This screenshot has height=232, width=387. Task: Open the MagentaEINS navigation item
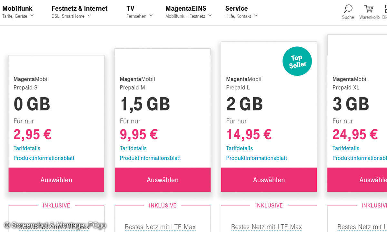186,9
